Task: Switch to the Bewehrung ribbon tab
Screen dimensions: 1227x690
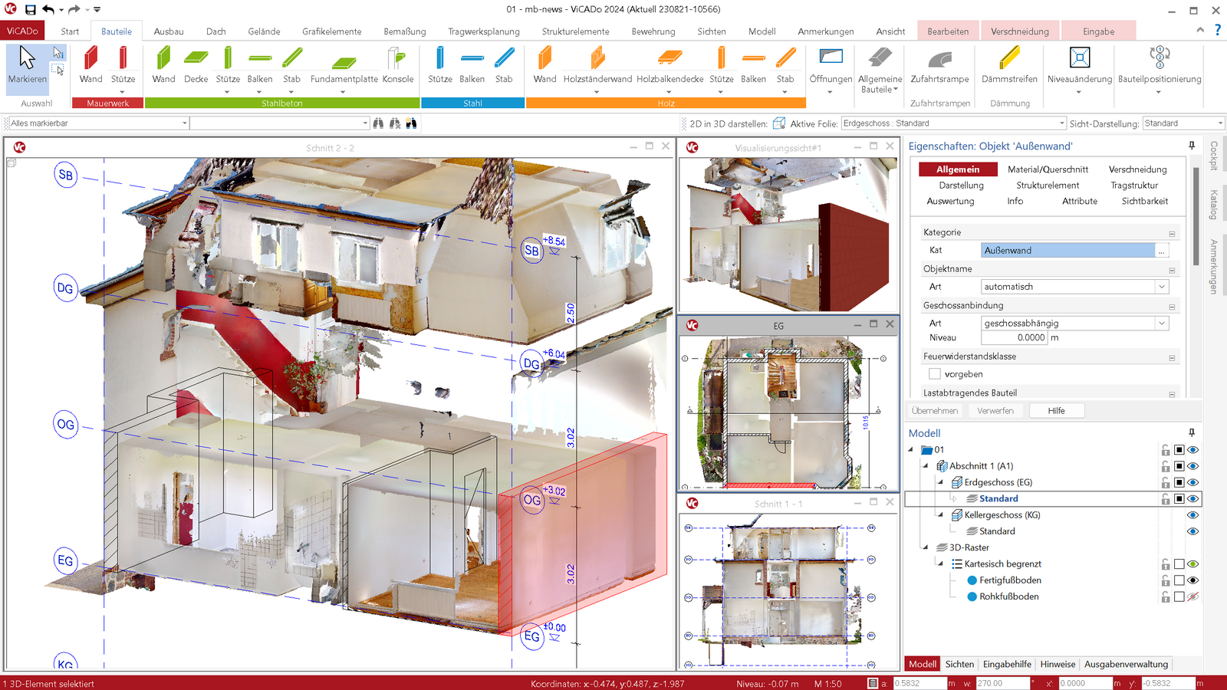Action: point(653,31)
